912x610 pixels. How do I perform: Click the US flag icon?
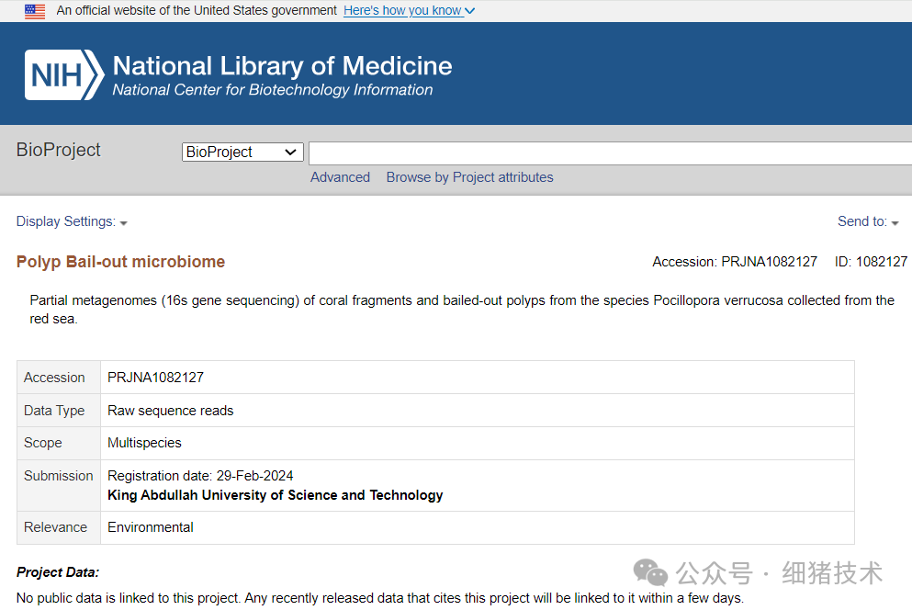click(35, 11)
